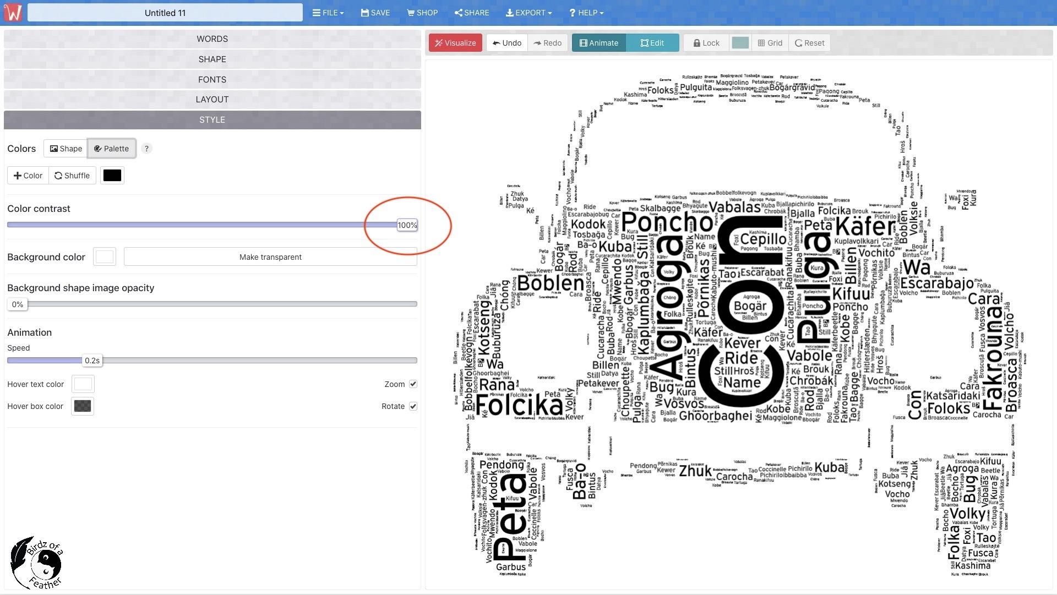1057x595 pixels.
Task: Click the WordArt logo icon
Action: 12,12
